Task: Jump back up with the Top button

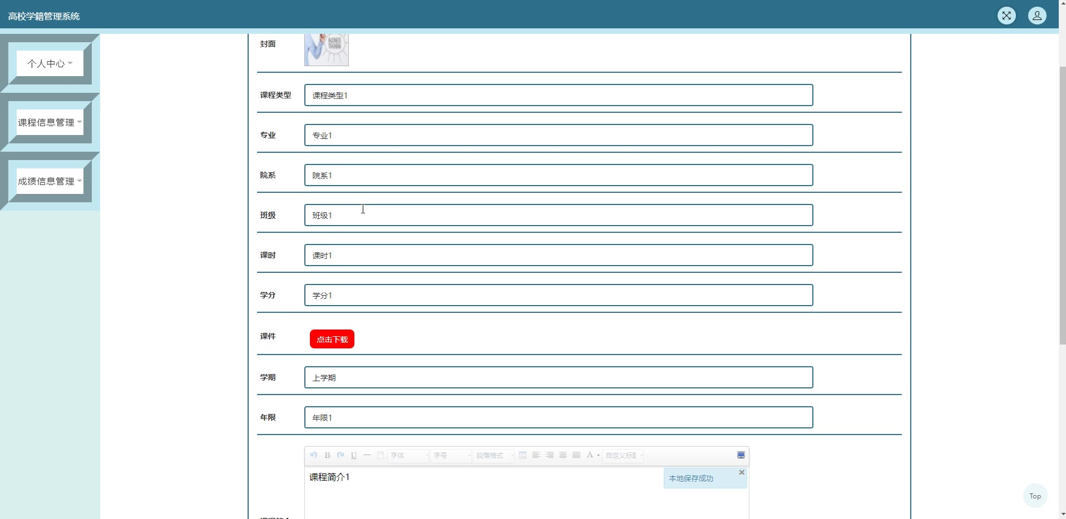Action: click(x=1035, y=496)
